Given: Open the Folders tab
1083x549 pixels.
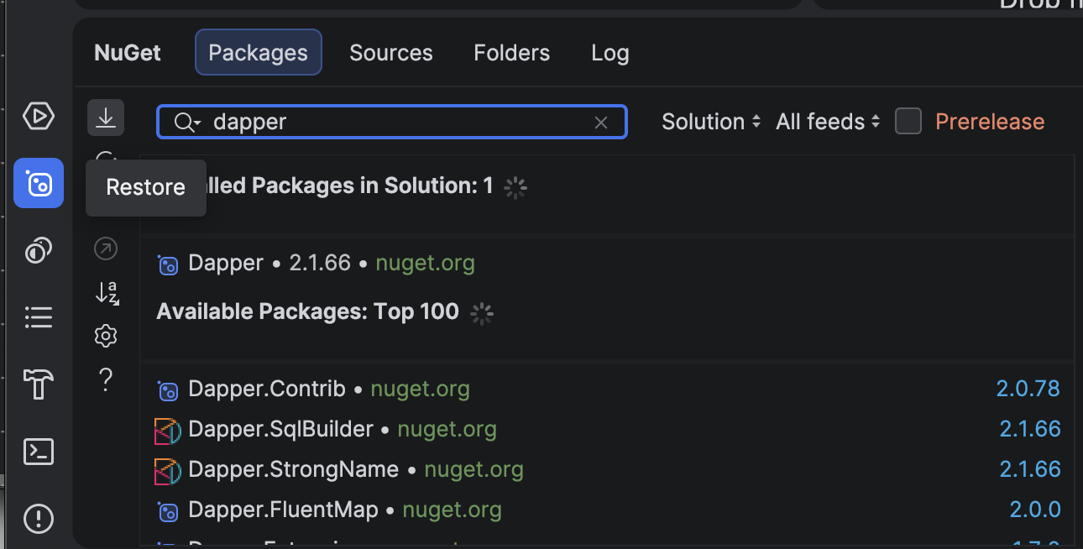Looking at the screenshot, I should pyautogui.click(x=511, y=53).
